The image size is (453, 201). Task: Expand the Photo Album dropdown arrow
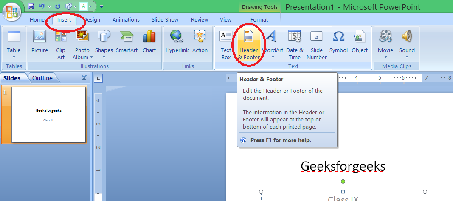pyautogui.click(x=91, y=57)
